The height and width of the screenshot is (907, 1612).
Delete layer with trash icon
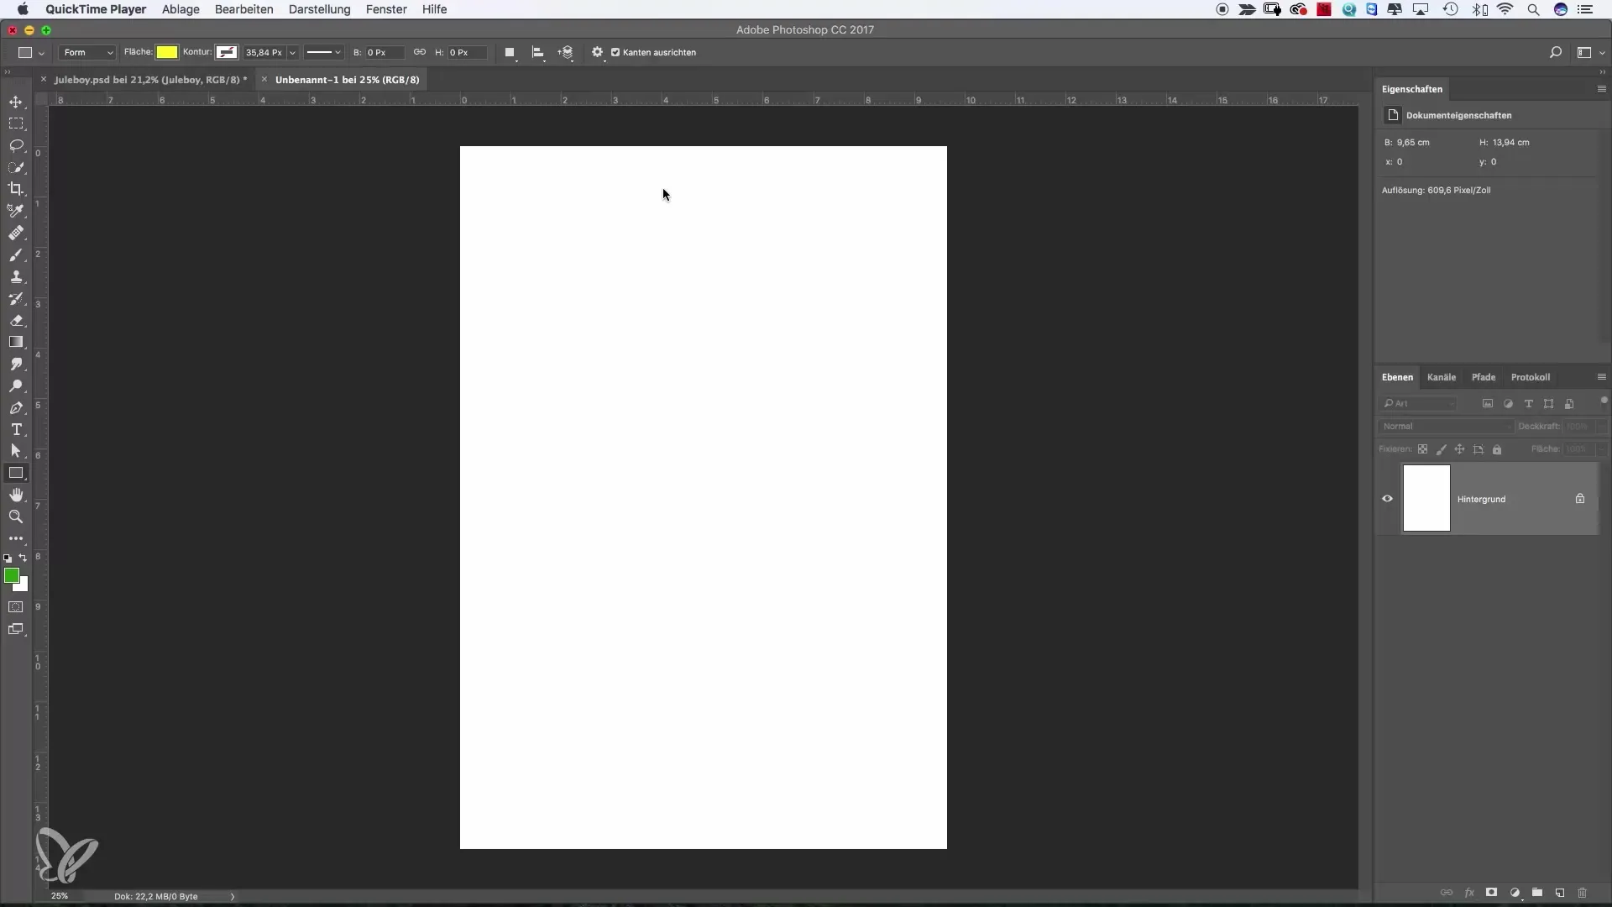[1583, 893]
